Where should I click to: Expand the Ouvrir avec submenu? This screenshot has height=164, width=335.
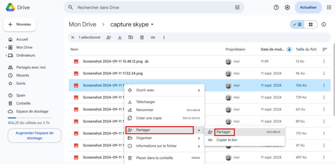pos(199,90)
